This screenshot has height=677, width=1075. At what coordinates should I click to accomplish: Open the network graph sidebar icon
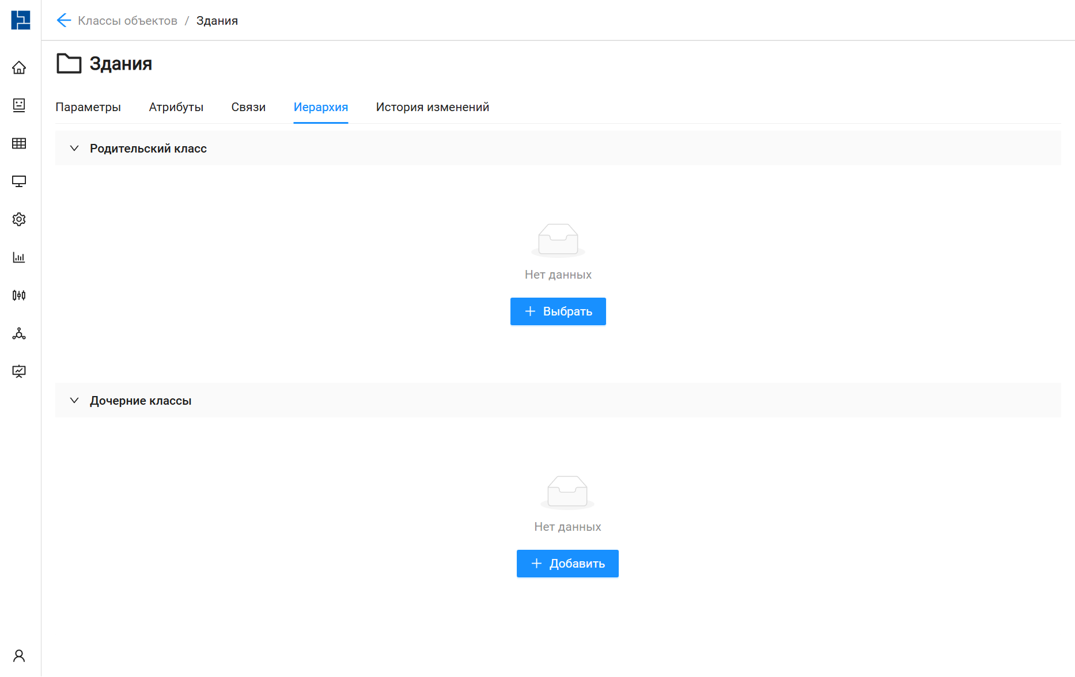(19, 334)
